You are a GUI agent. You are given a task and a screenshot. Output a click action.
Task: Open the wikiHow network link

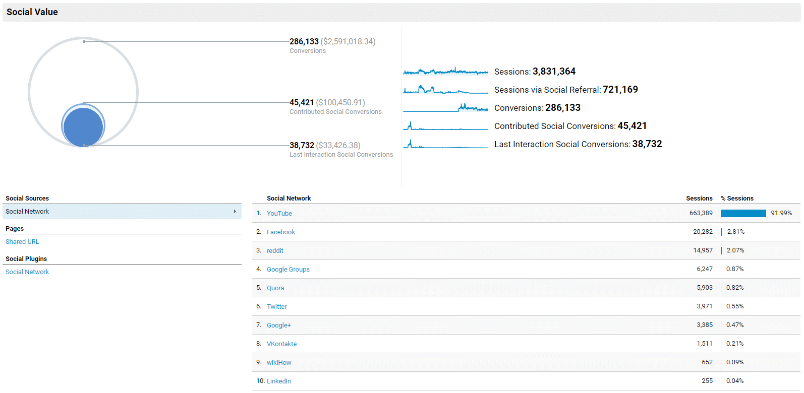tap(279, 363)
